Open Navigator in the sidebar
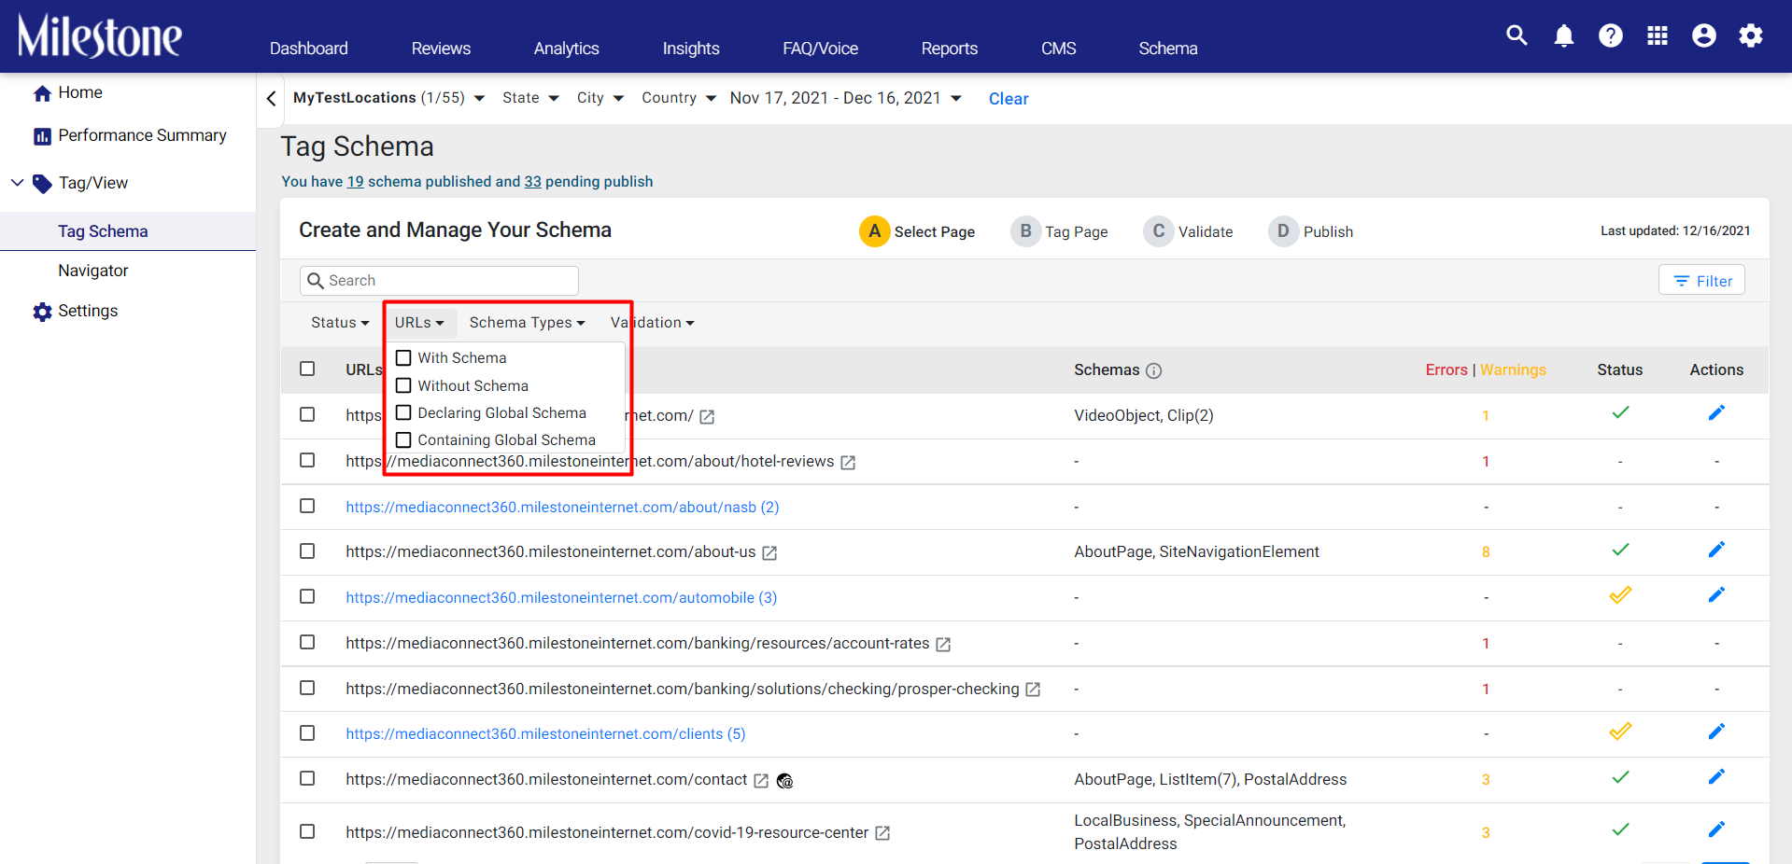Viewport: 1792px width, 864px height. [93, 271]
